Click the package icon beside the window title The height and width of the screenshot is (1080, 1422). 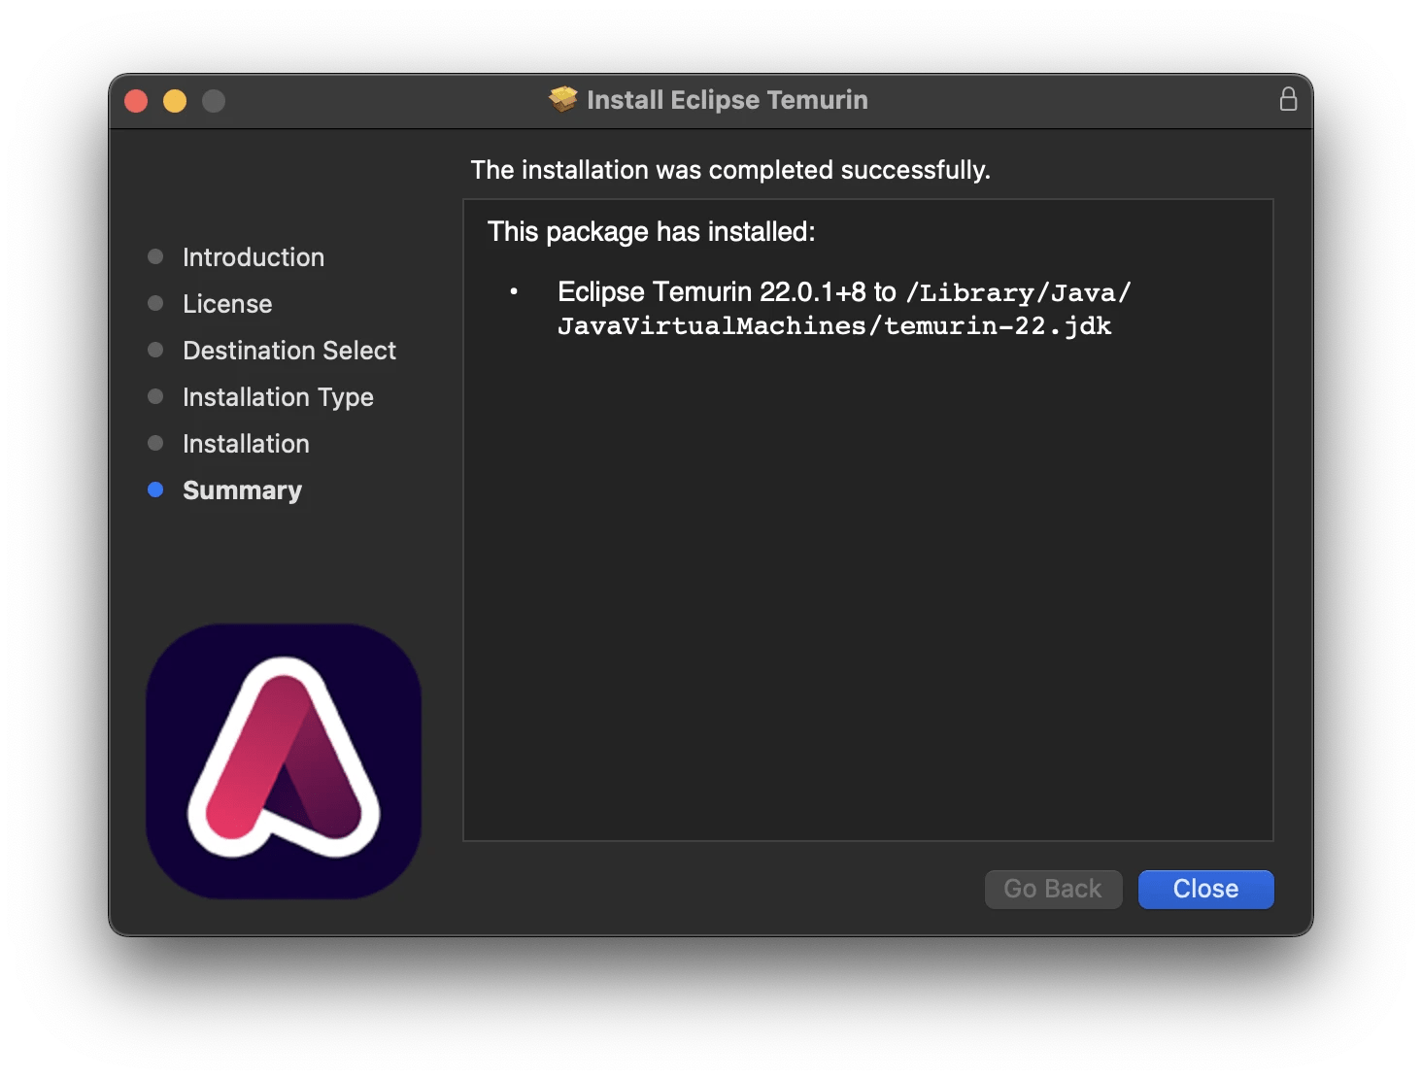point(562,99)
